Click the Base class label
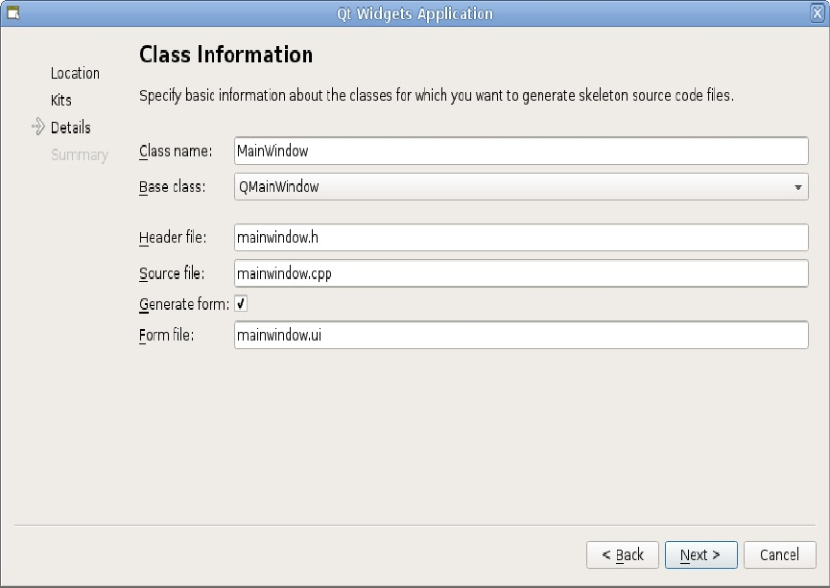The height and width of the screenshot is (588, 830). 172,187
